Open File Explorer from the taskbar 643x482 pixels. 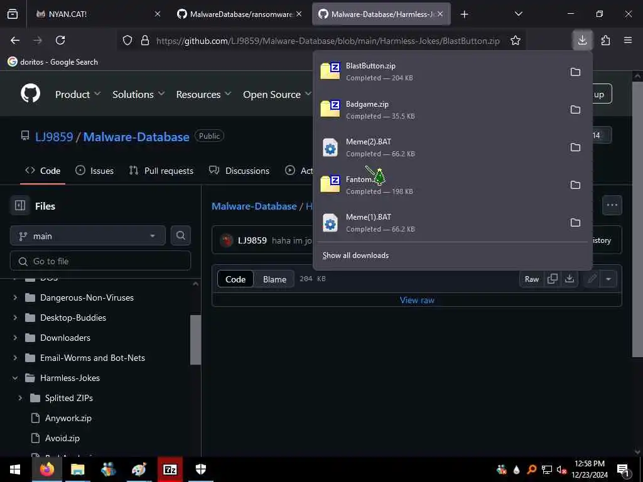click(x=77, y=469)
